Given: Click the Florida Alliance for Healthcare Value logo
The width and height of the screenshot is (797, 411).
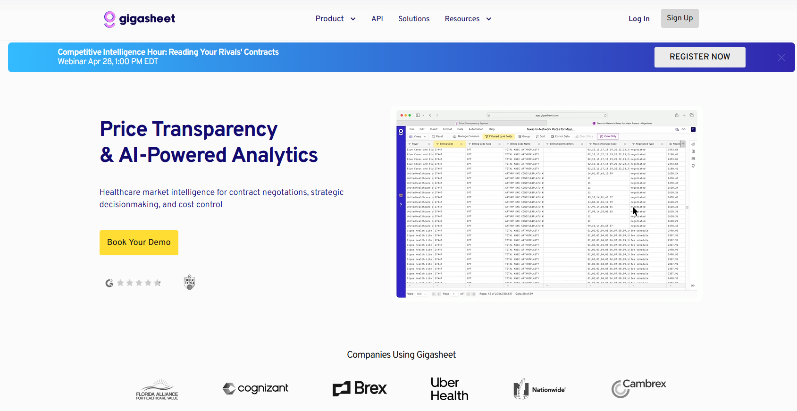Looking at the screenshot, I should 157,389.
